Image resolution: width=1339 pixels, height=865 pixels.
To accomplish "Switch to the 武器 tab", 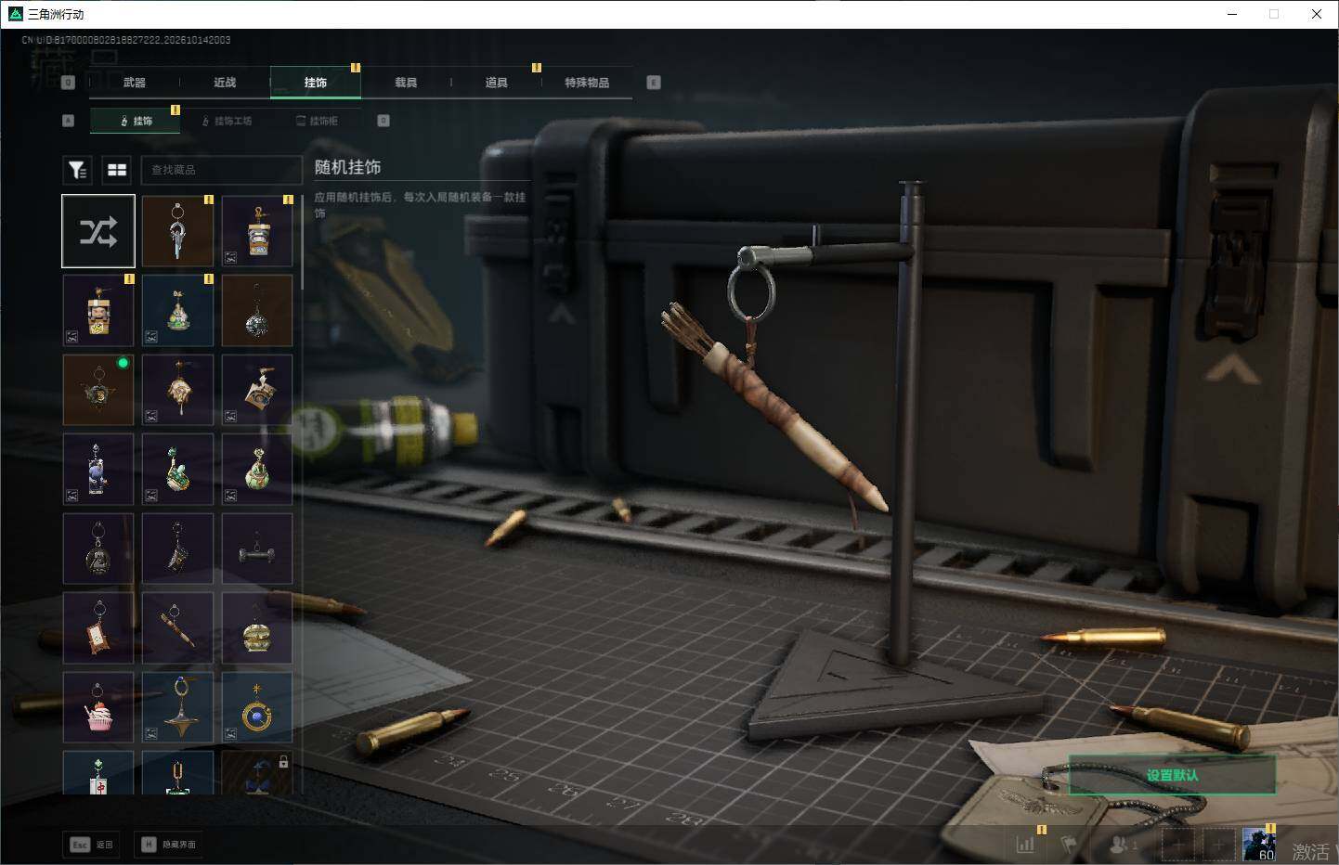I will (135, 83).
